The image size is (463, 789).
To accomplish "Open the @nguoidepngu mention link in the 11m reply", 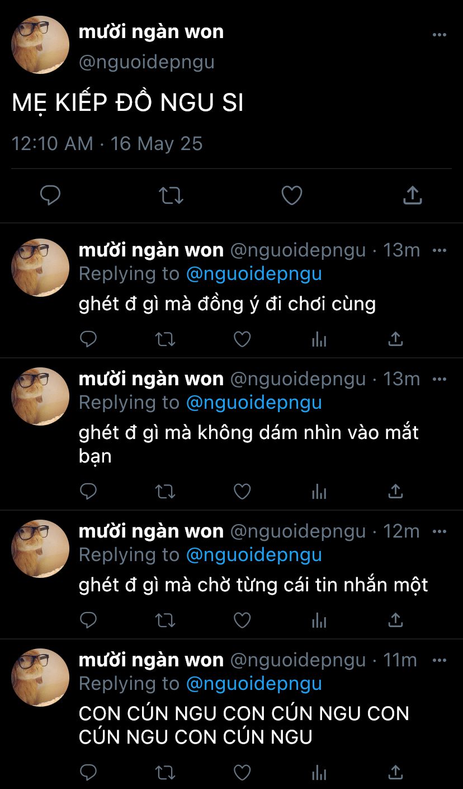I will pos(254,684).
